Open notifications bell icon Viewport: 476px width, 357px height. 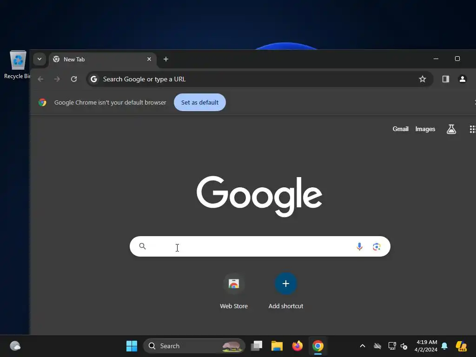pyautogui.click(x=444, y=346)
